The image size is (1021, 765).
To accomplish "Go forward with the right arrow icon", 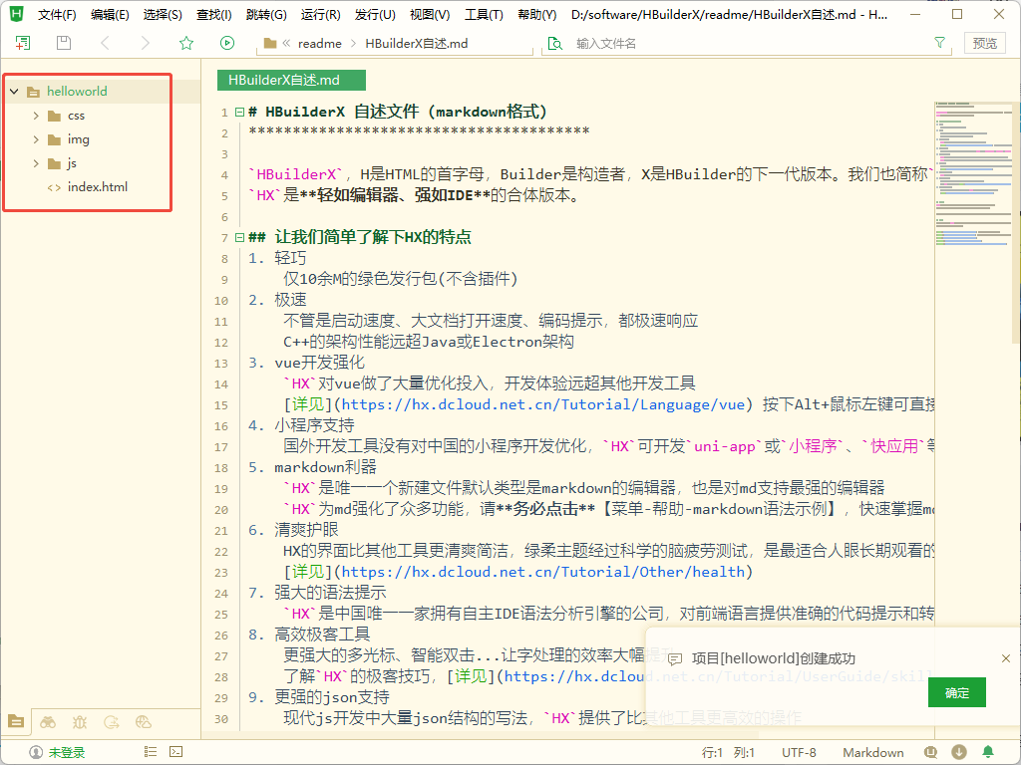I will pyautogui.click(x=146, y=43).
